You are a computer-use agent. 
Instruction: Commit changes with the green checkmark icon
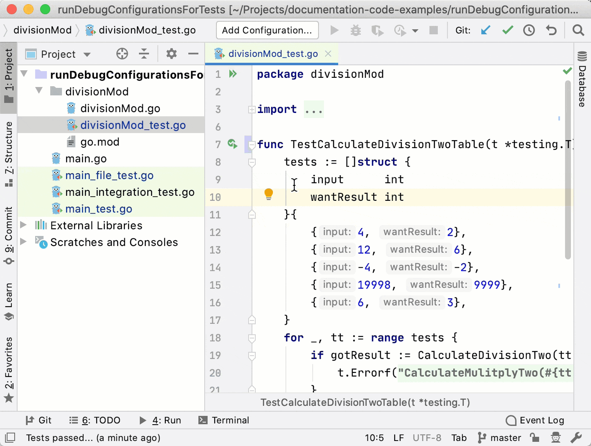point(507,30)
